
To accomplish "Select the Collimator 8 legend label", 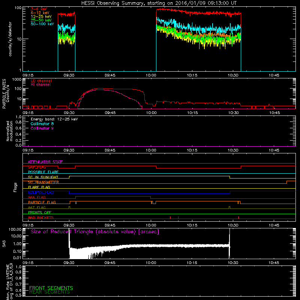I will tap(42, 124).
